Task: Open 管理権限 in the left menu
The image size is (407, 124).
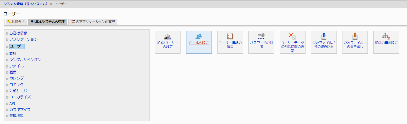Action: (17, 116)
